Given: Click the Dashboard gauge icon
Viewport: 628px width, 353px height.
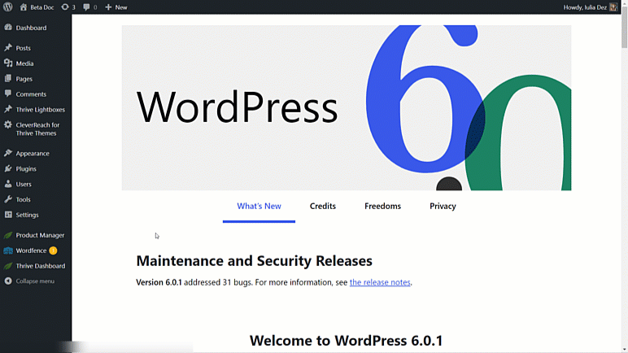Looking at the screenshot, I should pos(8,27).
